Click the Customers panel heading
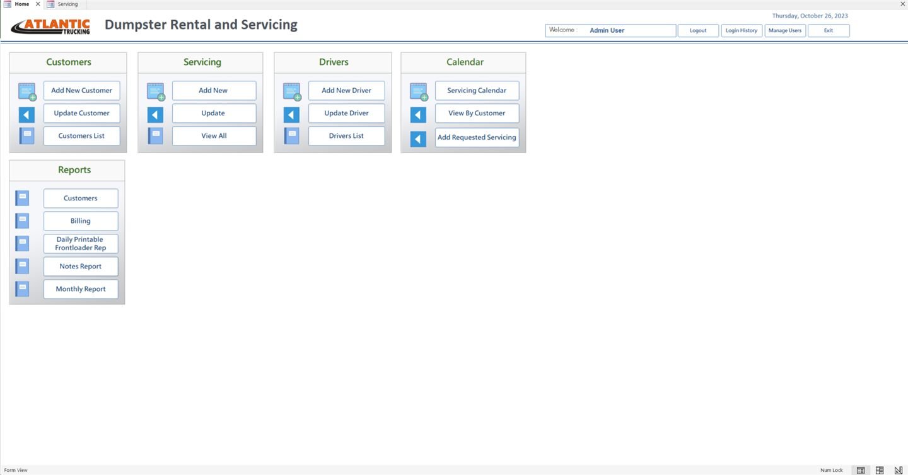Screen dimensions: 908x475 pos(68,62)
